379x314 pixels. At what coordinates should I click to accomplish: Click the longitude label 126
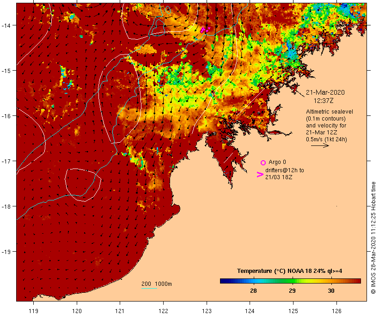tap(336, 311)
